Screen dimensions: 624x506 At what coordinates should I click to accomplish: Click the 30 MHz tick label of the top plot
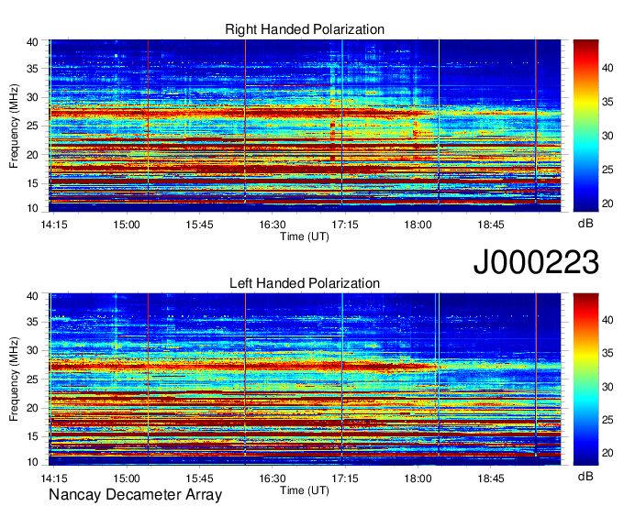click(x=33, y=97)
